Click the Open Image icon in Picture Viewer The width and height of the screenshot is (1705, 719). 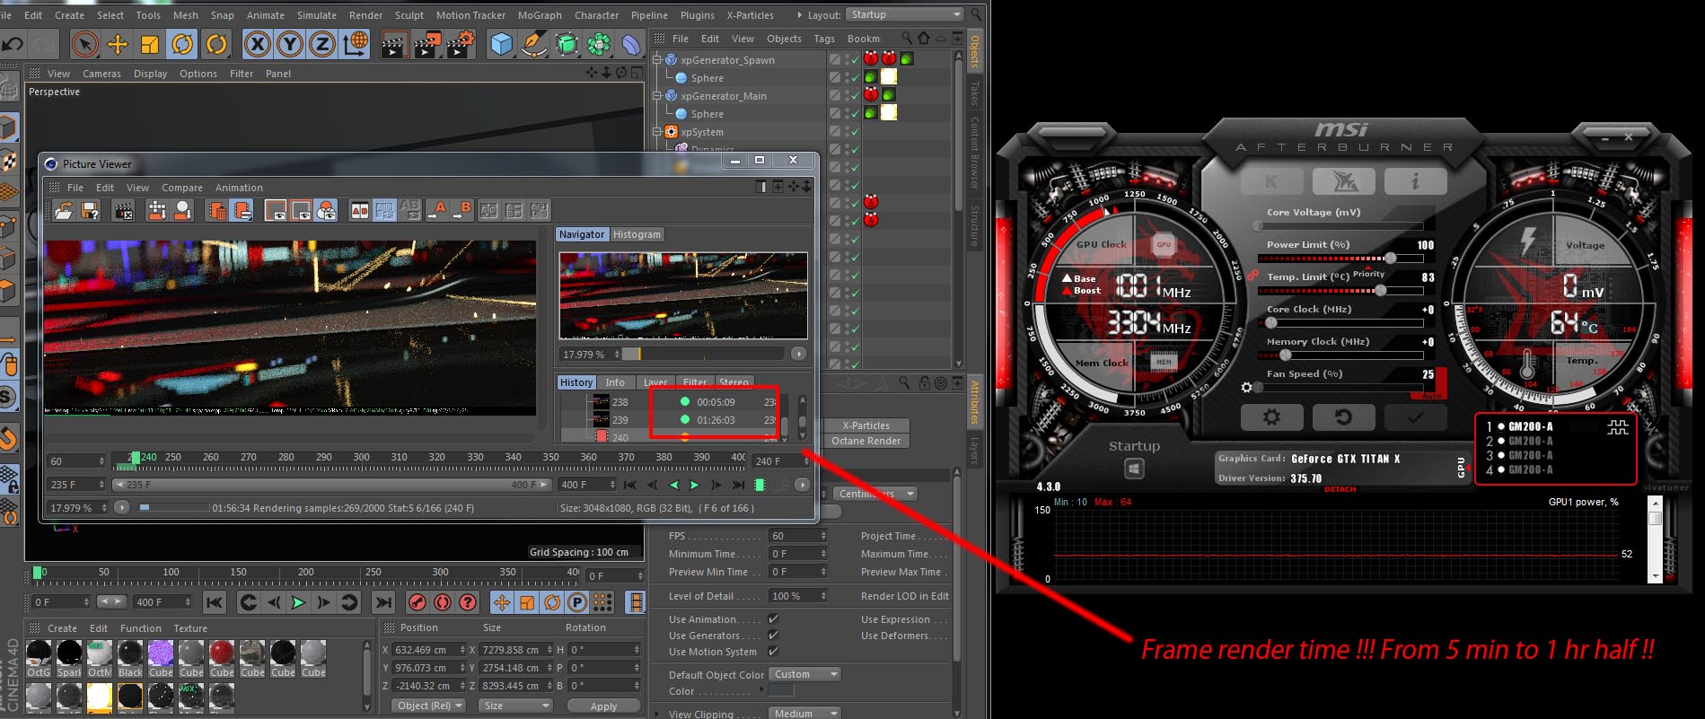click(x=64, y=210)
